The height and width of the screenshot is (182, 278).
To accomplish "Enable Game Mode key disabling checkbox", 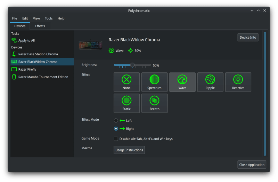I will (x=116, y=139).
